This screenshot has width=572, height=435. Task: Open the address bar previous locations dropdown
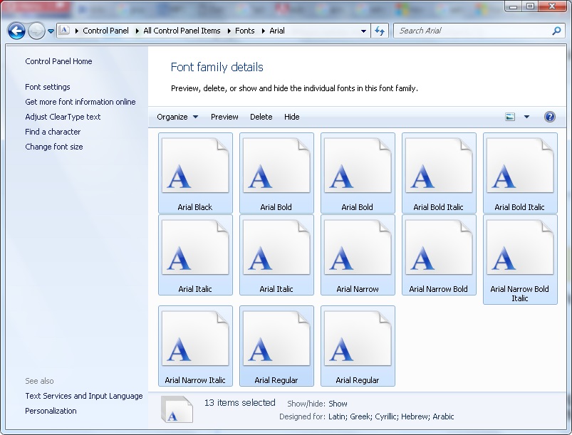363,31
